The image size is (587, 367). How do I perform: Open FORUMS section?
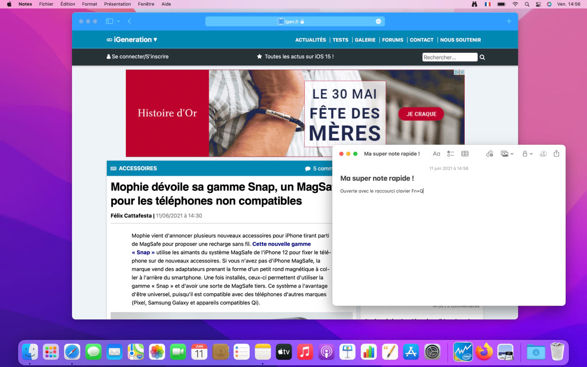coord(393,40)
